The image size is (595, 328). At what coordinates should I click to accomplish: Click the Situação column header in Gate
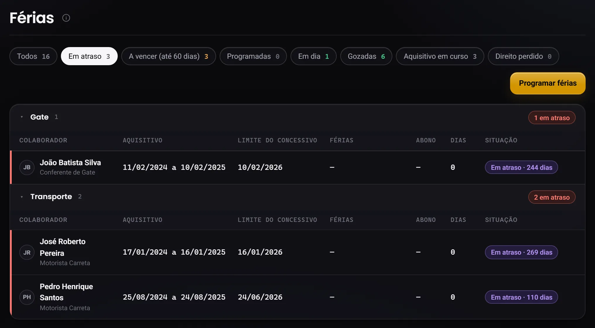pos(501,140)
